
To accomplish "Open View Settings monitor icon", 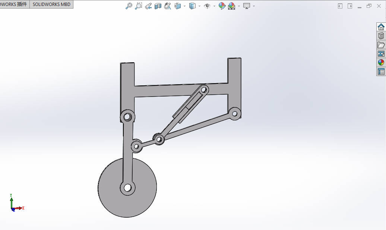I will pyautogui.click(x=247, y=6).
